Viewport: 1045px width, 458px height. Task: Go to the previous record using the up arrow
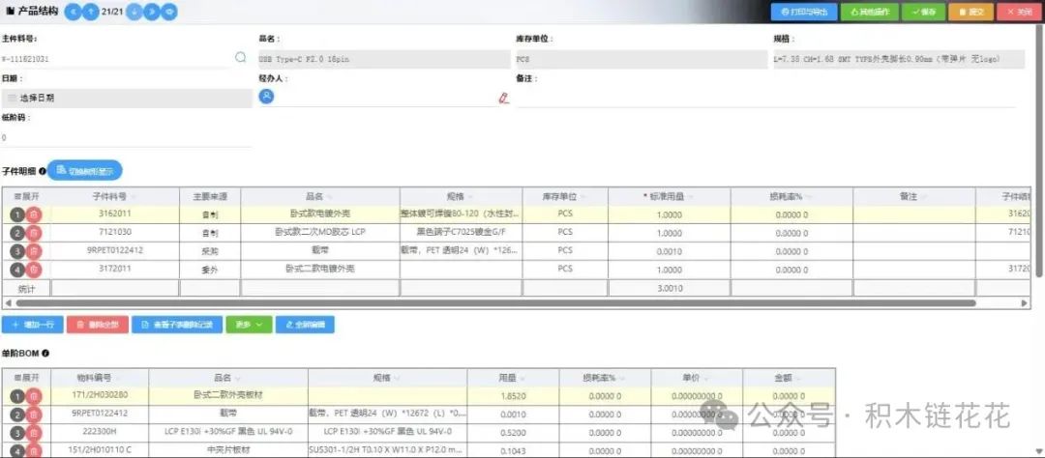click(91, 12)
